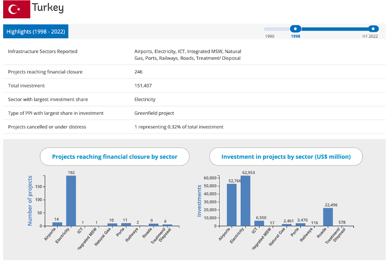Click the Natural Gas bar with 10 projects
This screenshot has height=262, width=388.
112,224
